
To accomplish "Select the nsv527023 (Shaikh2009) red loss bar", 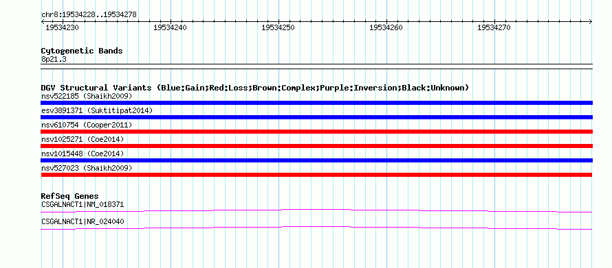I will click(x=316, y=175).
